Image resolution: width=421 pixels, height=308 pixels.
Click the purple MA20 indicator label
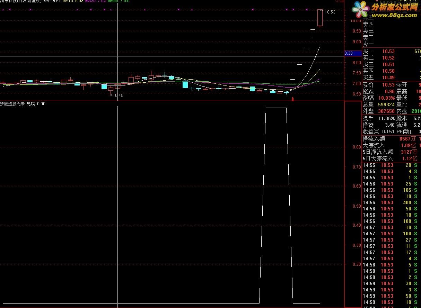(96, 1)
